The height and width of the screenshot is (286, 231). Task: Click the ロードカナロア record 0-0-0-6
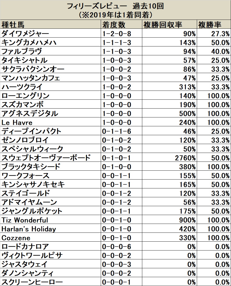[x=122, y=247]
